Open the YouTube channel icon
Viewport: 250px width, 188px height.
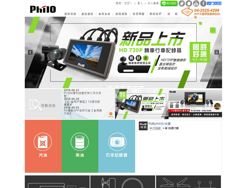pyautogui.click(x=196, y=3)
